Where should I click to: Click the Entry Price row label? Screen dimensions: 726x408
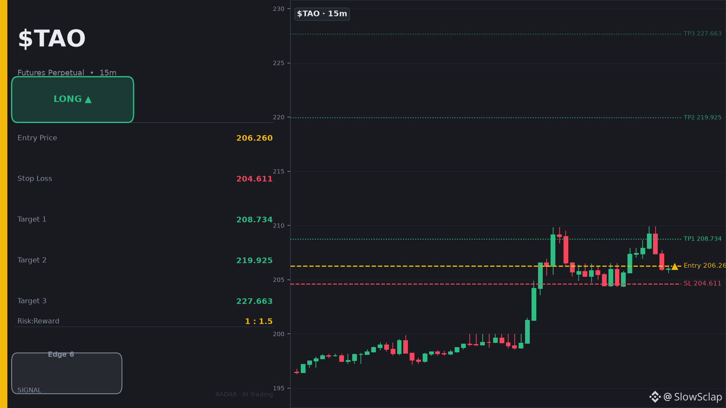point(37,138)
